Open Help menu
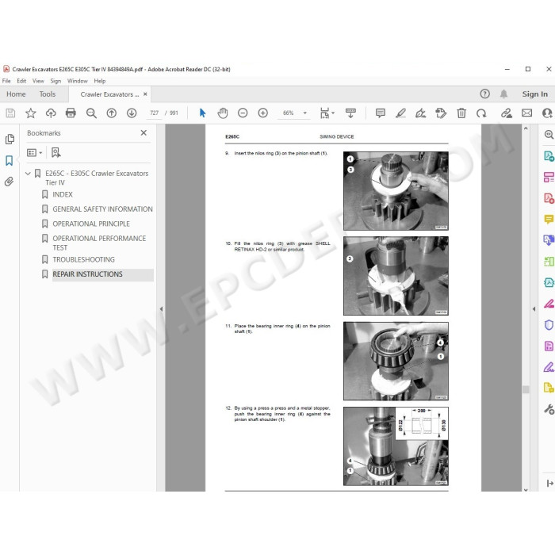 pyautogui.click(x=100, y=81)
